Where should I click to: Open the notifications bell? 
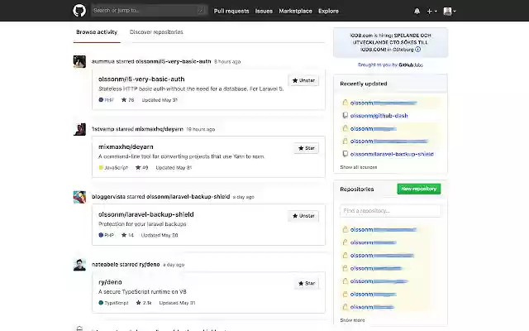(417, 11)
